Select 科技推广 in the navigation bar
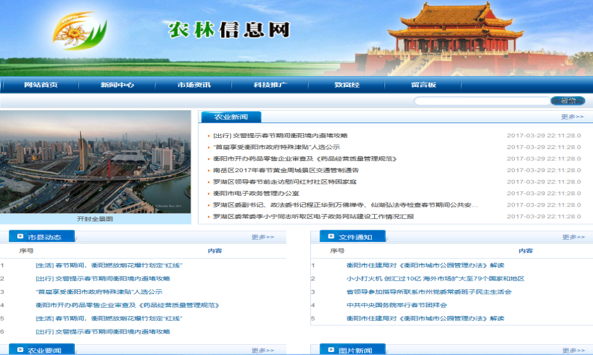The height and width of the screenshot is (355, 593). 270,85
